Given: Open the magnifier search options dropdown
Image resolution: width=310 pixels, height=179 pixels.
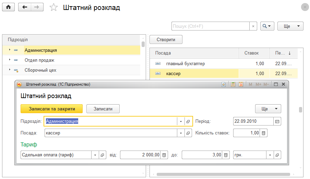Looking at the screenshot, I should 267,26.
